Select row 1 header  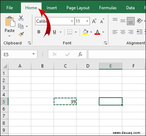point(4,73)
